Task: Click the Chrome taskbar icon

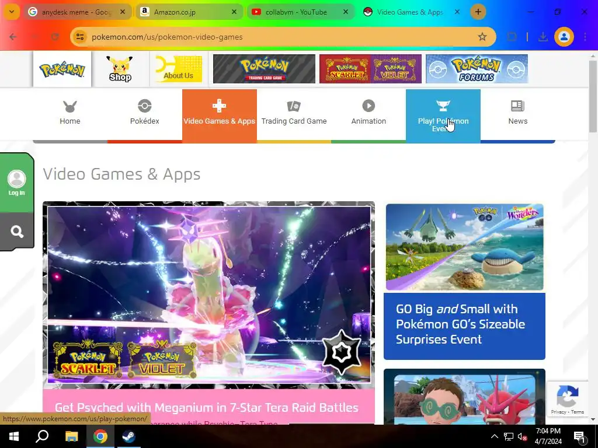Action: [x=100, y=436]
